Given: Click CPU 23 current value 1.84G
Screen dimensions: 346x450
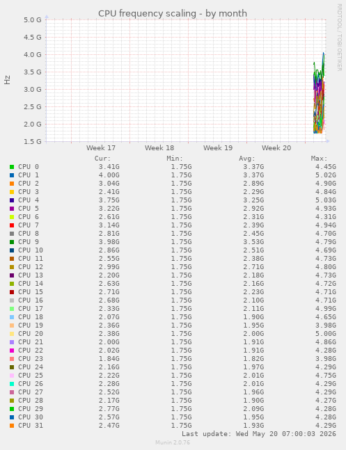Looking at the screenshot, I should pyautogui.click(x=109, y=358).
